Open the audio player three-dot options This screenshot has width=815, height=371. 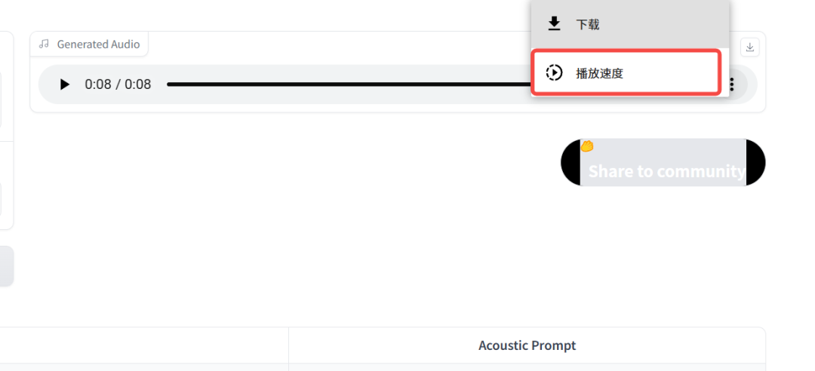pos(731,84)
